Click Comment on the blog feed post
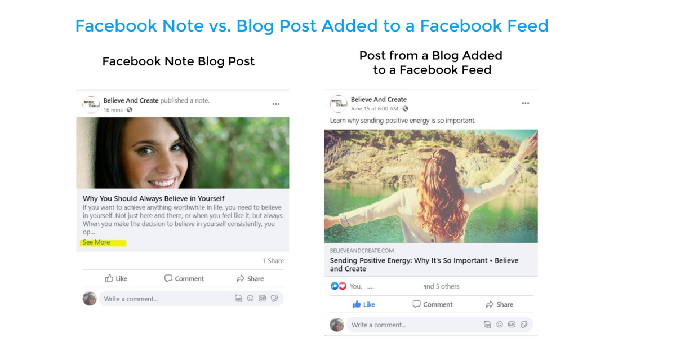676x355 pixels. (x=433, y=304)
